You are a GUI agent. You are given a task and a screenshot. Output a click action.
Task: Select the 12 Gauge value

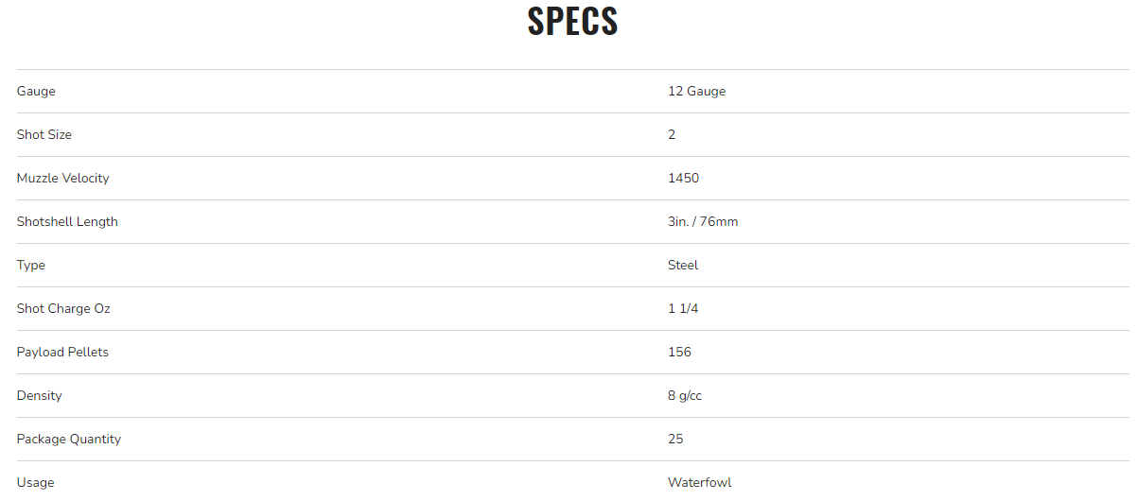coord(696,92)
